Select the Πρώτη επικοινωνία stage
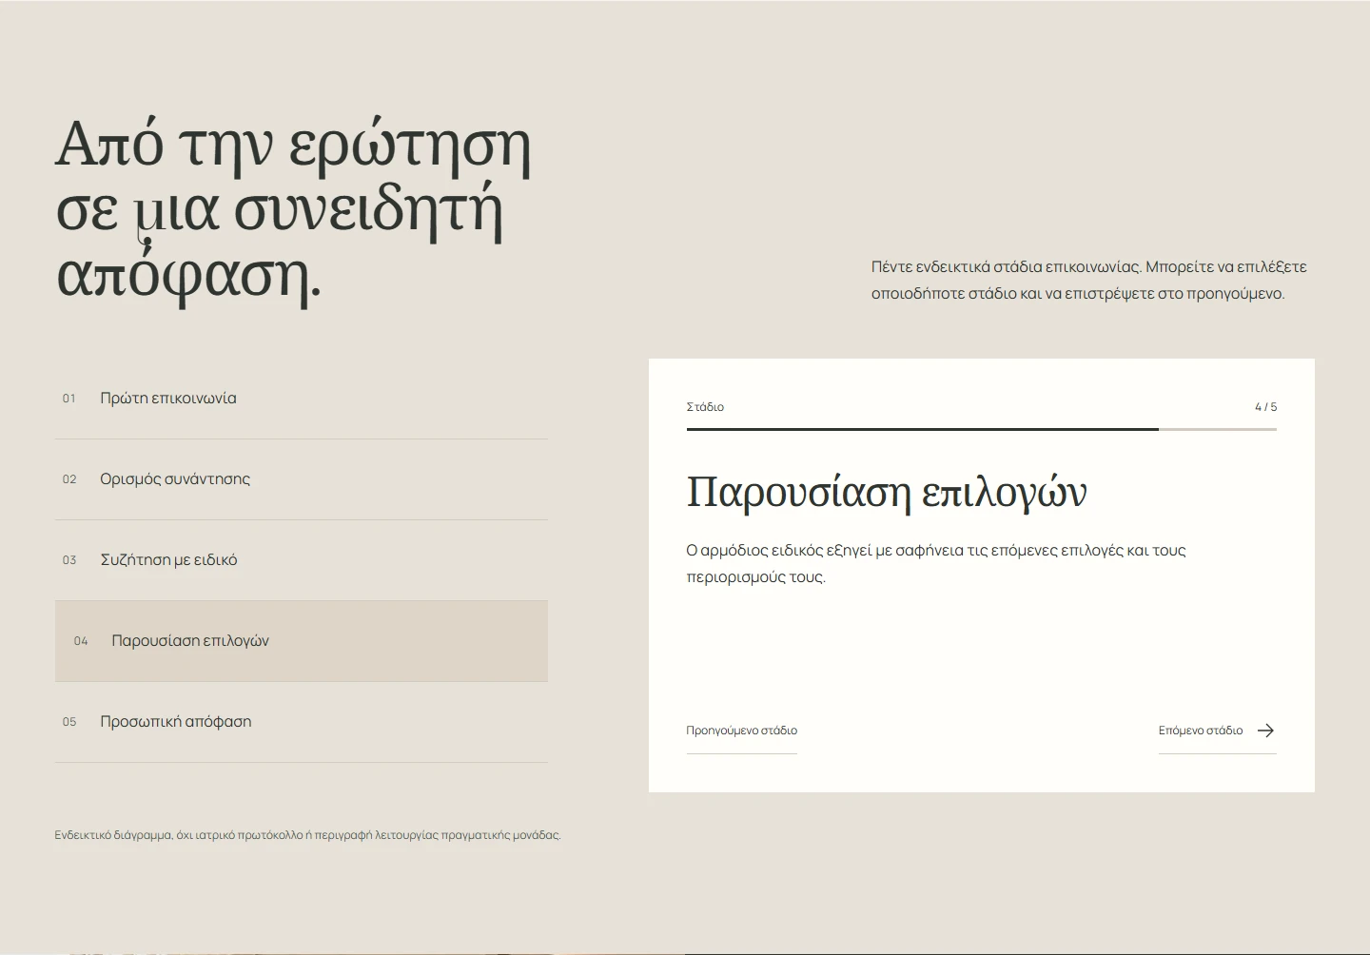This screenshot has width=1370, height=955. coord(301,399)
